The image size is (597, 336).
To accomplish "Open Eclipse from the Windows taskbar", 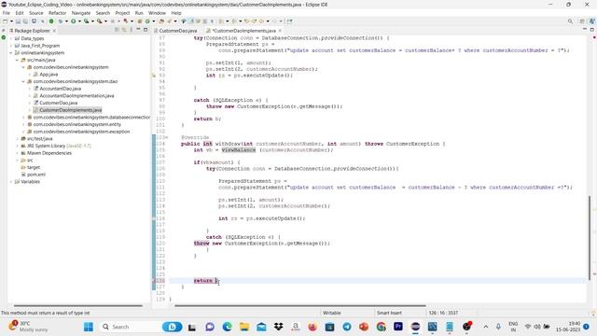I will click(415, 327).
